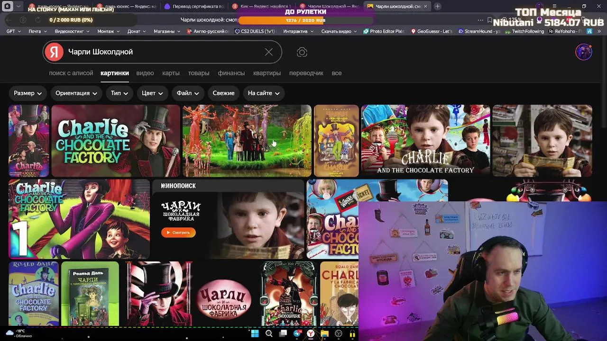Clear the search query with X icon

coord(269,52)
